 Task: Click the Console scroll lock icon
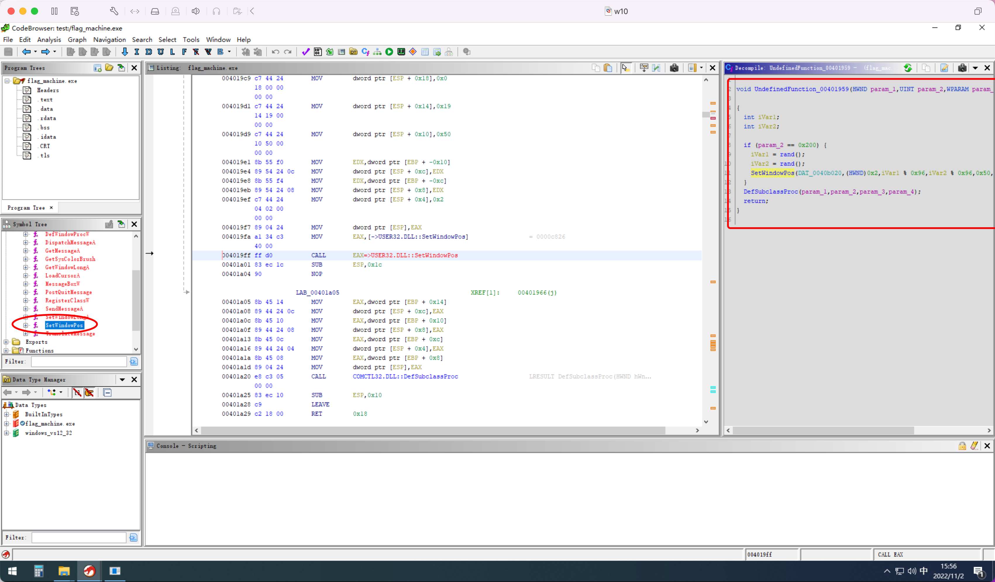coord(962,446)
